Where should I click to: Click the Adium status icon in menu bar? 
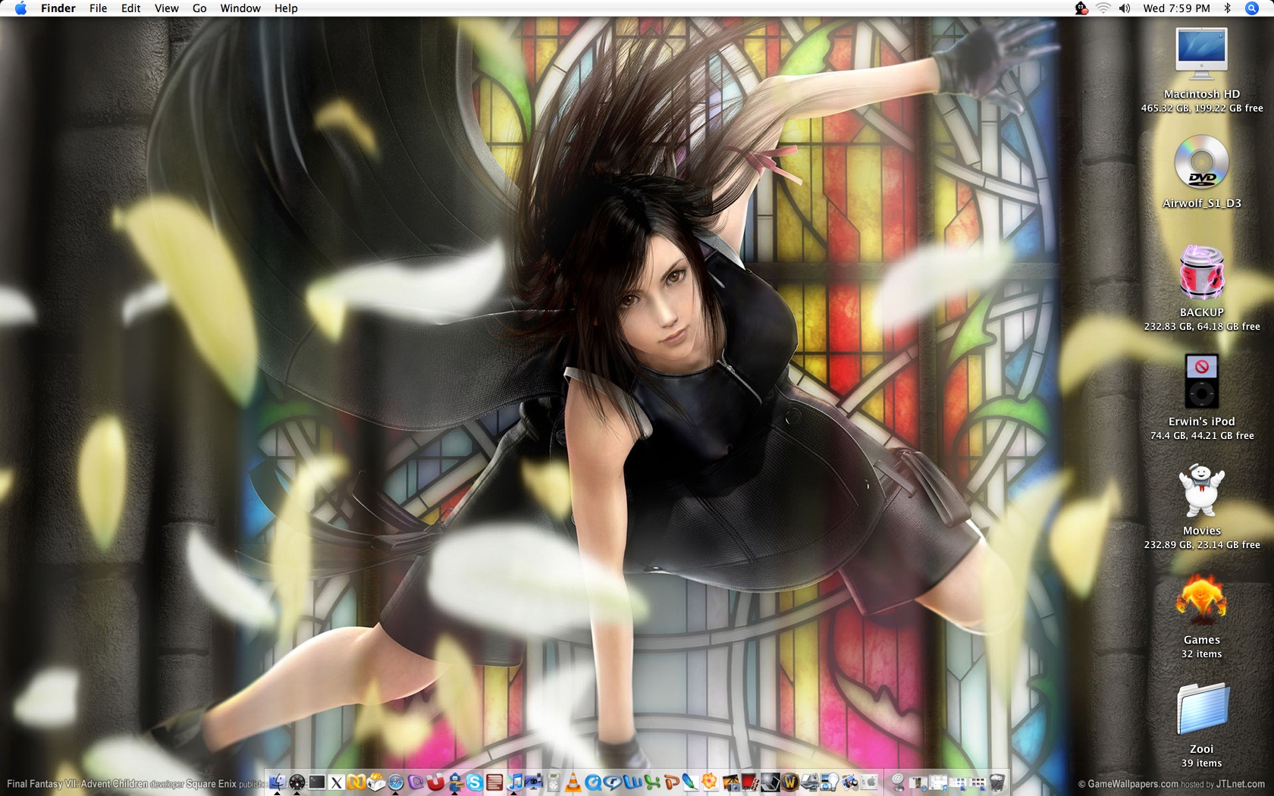pyautogui.click(x=1081, y=8)
